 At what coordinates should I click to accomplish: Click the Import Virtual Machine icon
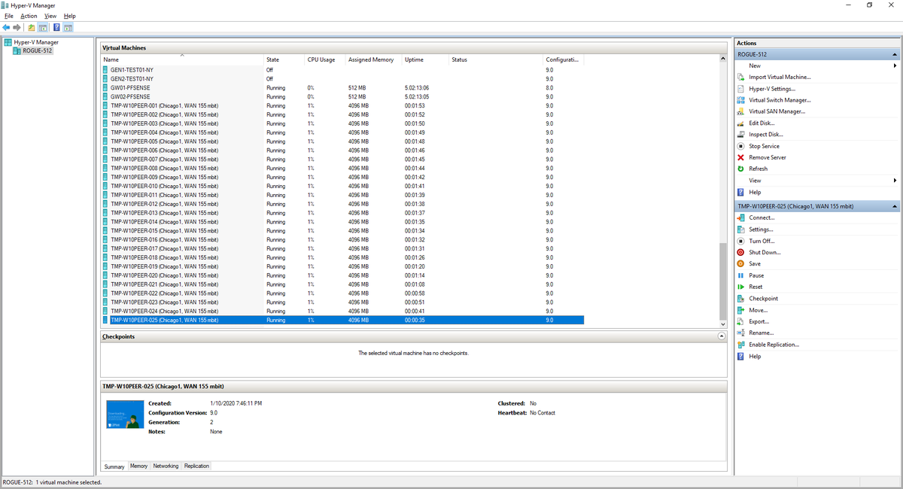(x=740, y=77)
